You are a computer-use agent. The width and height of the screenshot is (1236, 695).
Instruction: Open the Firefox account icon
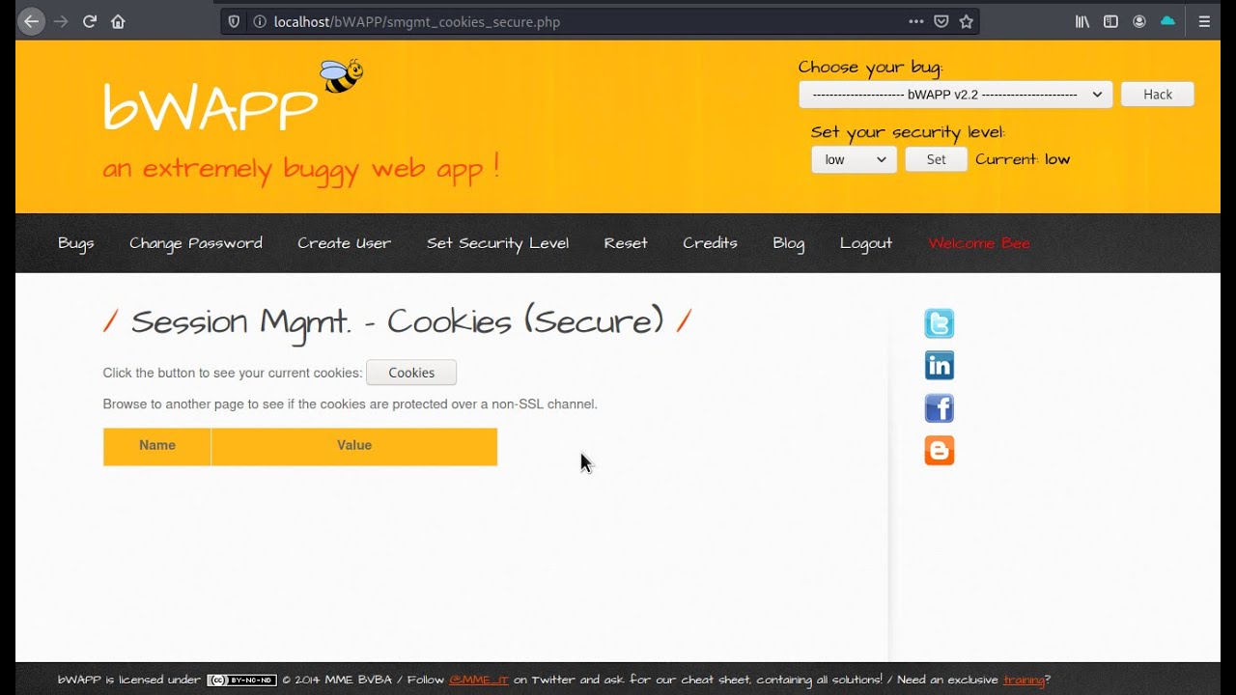1139,21
